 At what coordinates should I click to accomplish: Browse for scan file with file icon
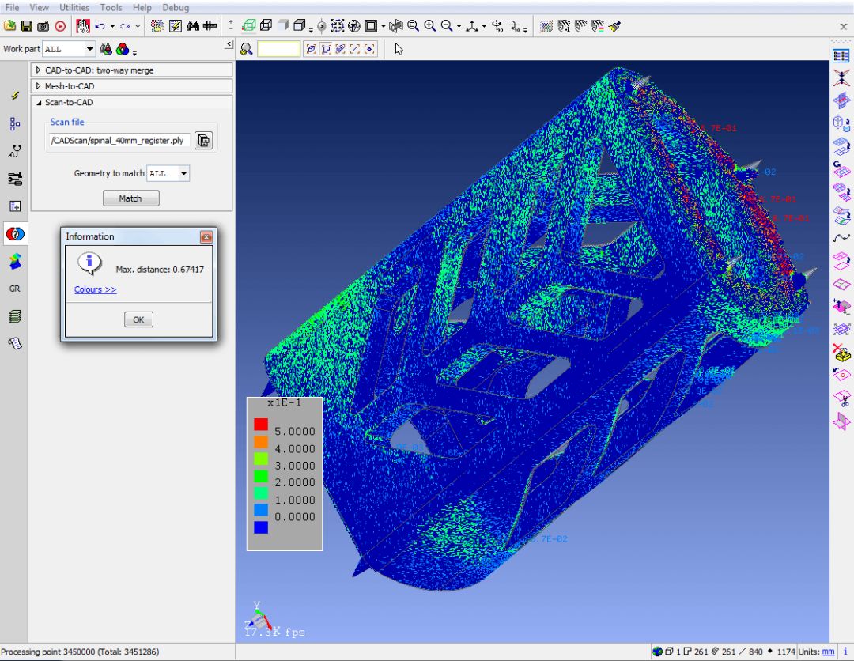[204, 141]
